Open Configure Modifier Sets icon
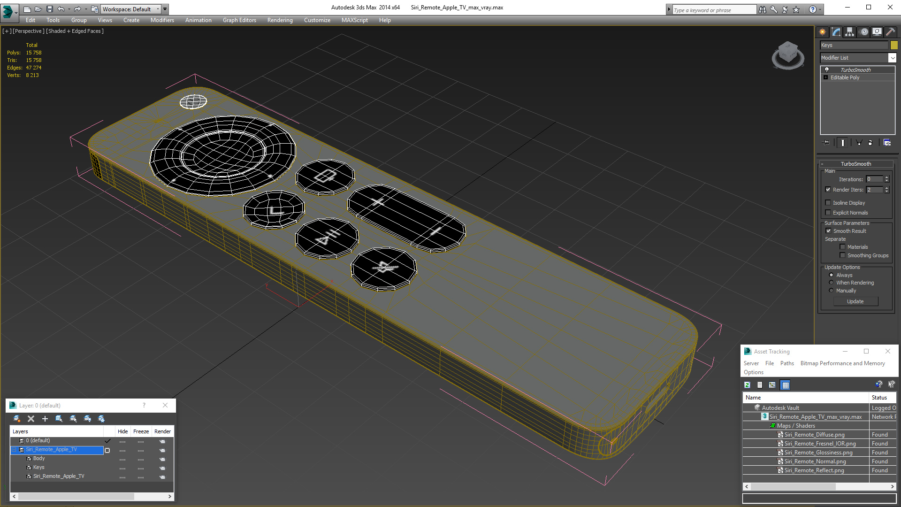Viewport: 901px width, 507px height. [x=887, y=143]
